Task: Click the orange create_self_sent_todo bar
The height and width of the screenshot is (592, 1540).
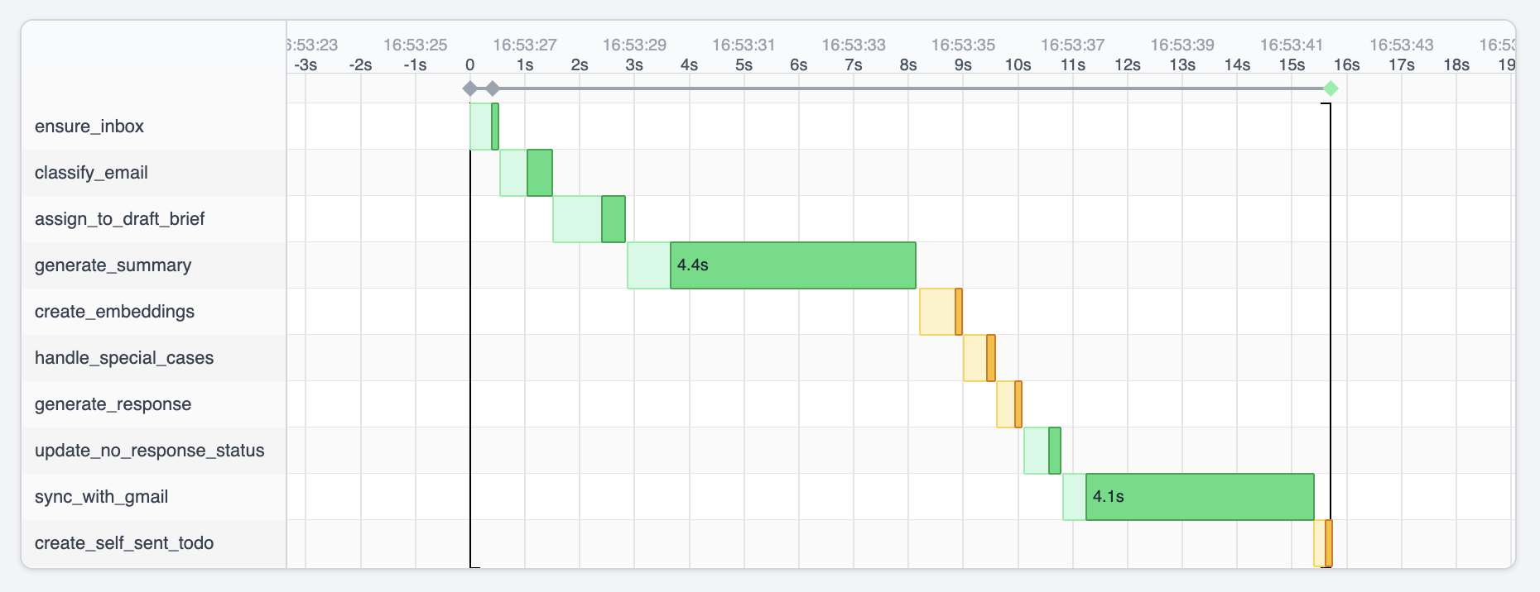Action: [1329, 543]
